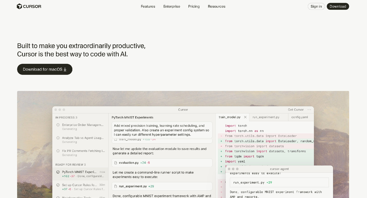Click the Download button in header
The image size is (367, 198).
(338, 6)
